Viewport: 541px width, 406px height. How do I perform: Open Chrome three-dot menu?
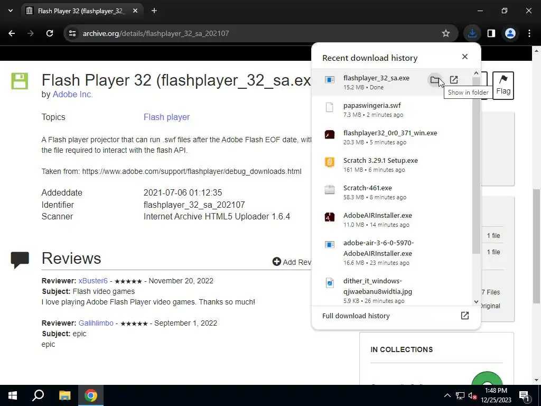(529, 33)
